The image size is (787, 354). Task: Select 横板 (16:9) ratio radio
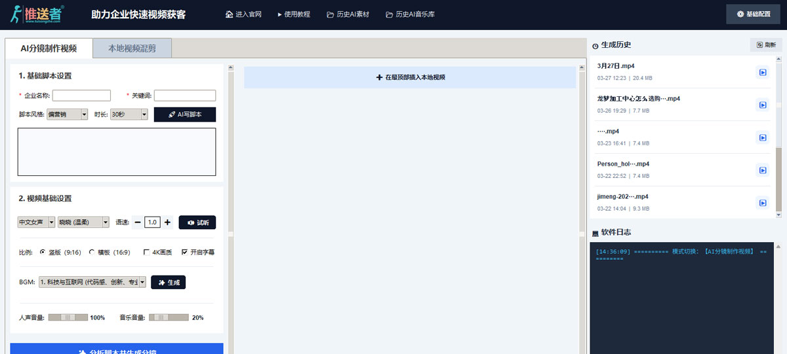92,251
